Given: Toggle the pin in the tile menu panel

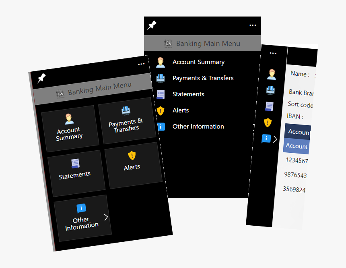Looking at the screenshot, I should (41, 78).
